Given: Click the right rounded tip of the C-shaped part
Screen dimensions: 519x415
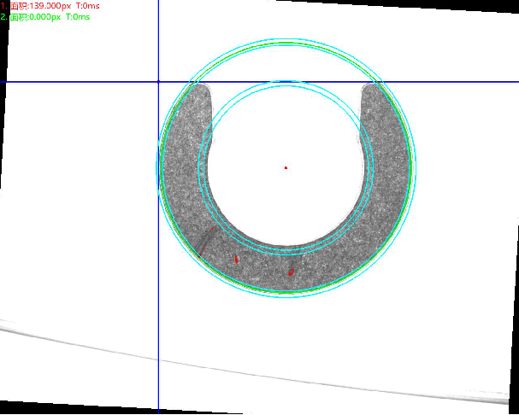Looking at the screenshot, I should pyautogui.click(x=372, y=88).
